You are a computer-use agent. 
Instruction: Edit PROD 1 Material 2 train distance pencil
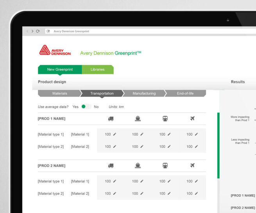click(x=169, y=147)
